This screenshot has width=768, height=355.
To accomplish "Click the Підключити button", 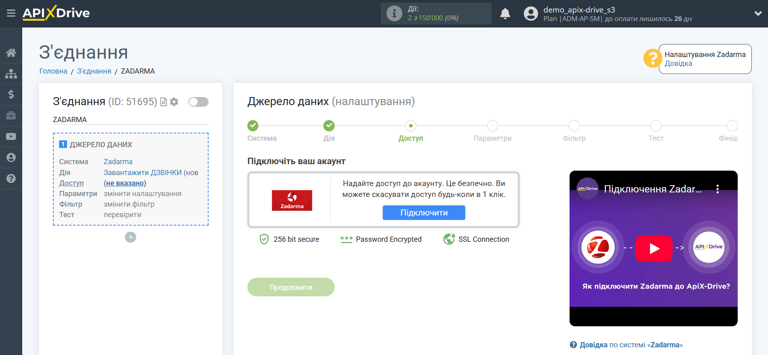I will [x=424, y=213].
